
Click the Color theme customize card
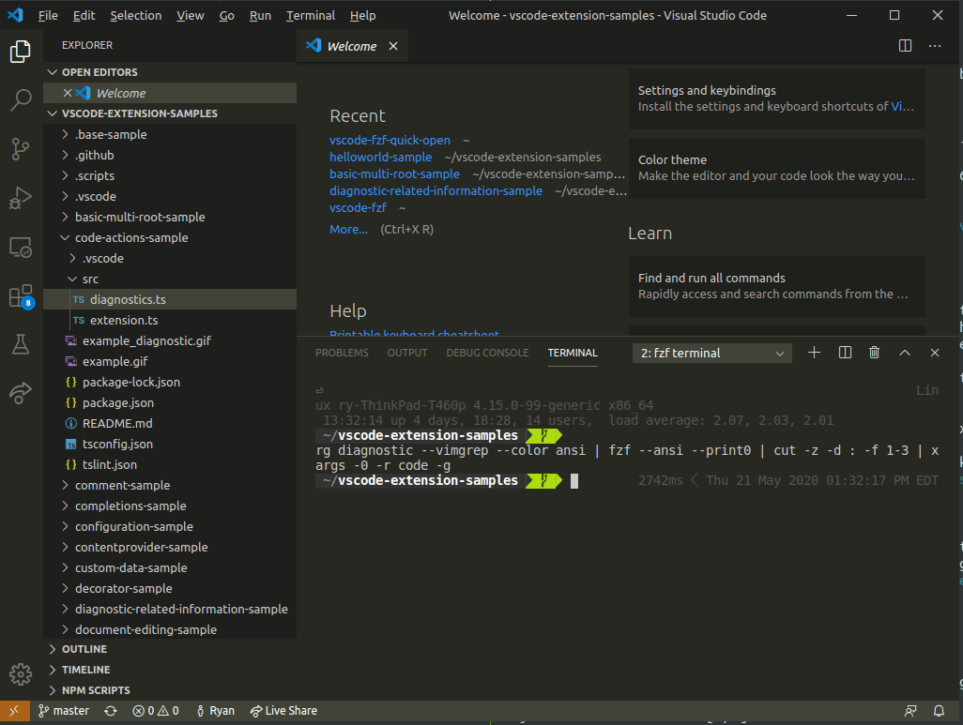click(776, 168)
